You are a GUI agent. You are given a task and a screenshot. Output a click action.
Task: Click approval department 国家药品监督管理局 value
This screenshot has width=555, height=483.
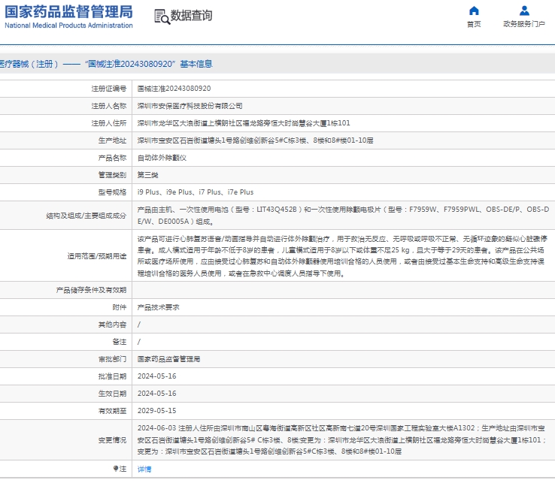pyautogui.click(x=168, y=359)
